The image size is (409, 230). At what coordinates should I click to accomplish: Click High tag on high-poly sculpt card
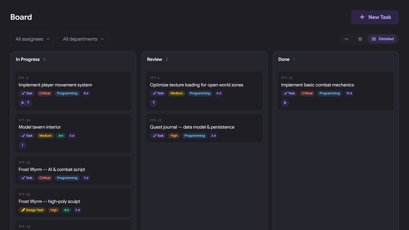[x=54, y=210]
